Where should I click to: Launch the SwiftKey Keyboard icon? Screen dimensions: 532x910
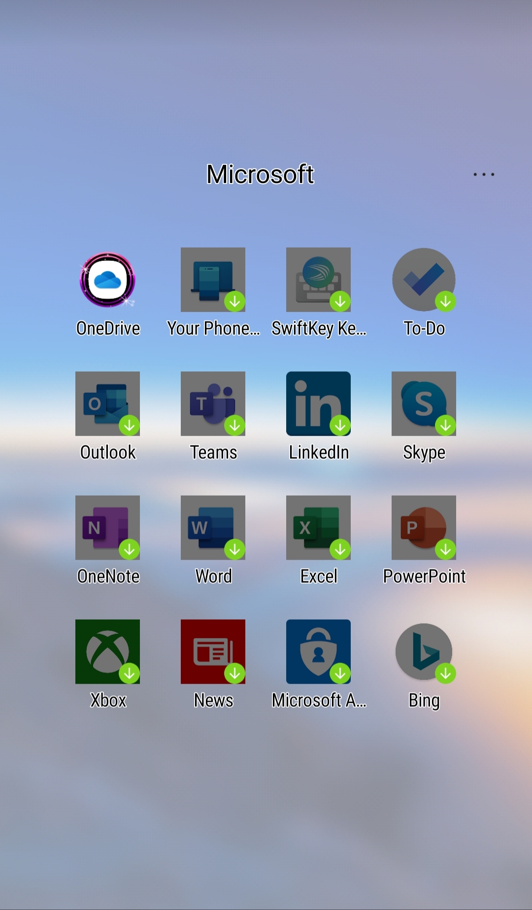pos(318,280)
